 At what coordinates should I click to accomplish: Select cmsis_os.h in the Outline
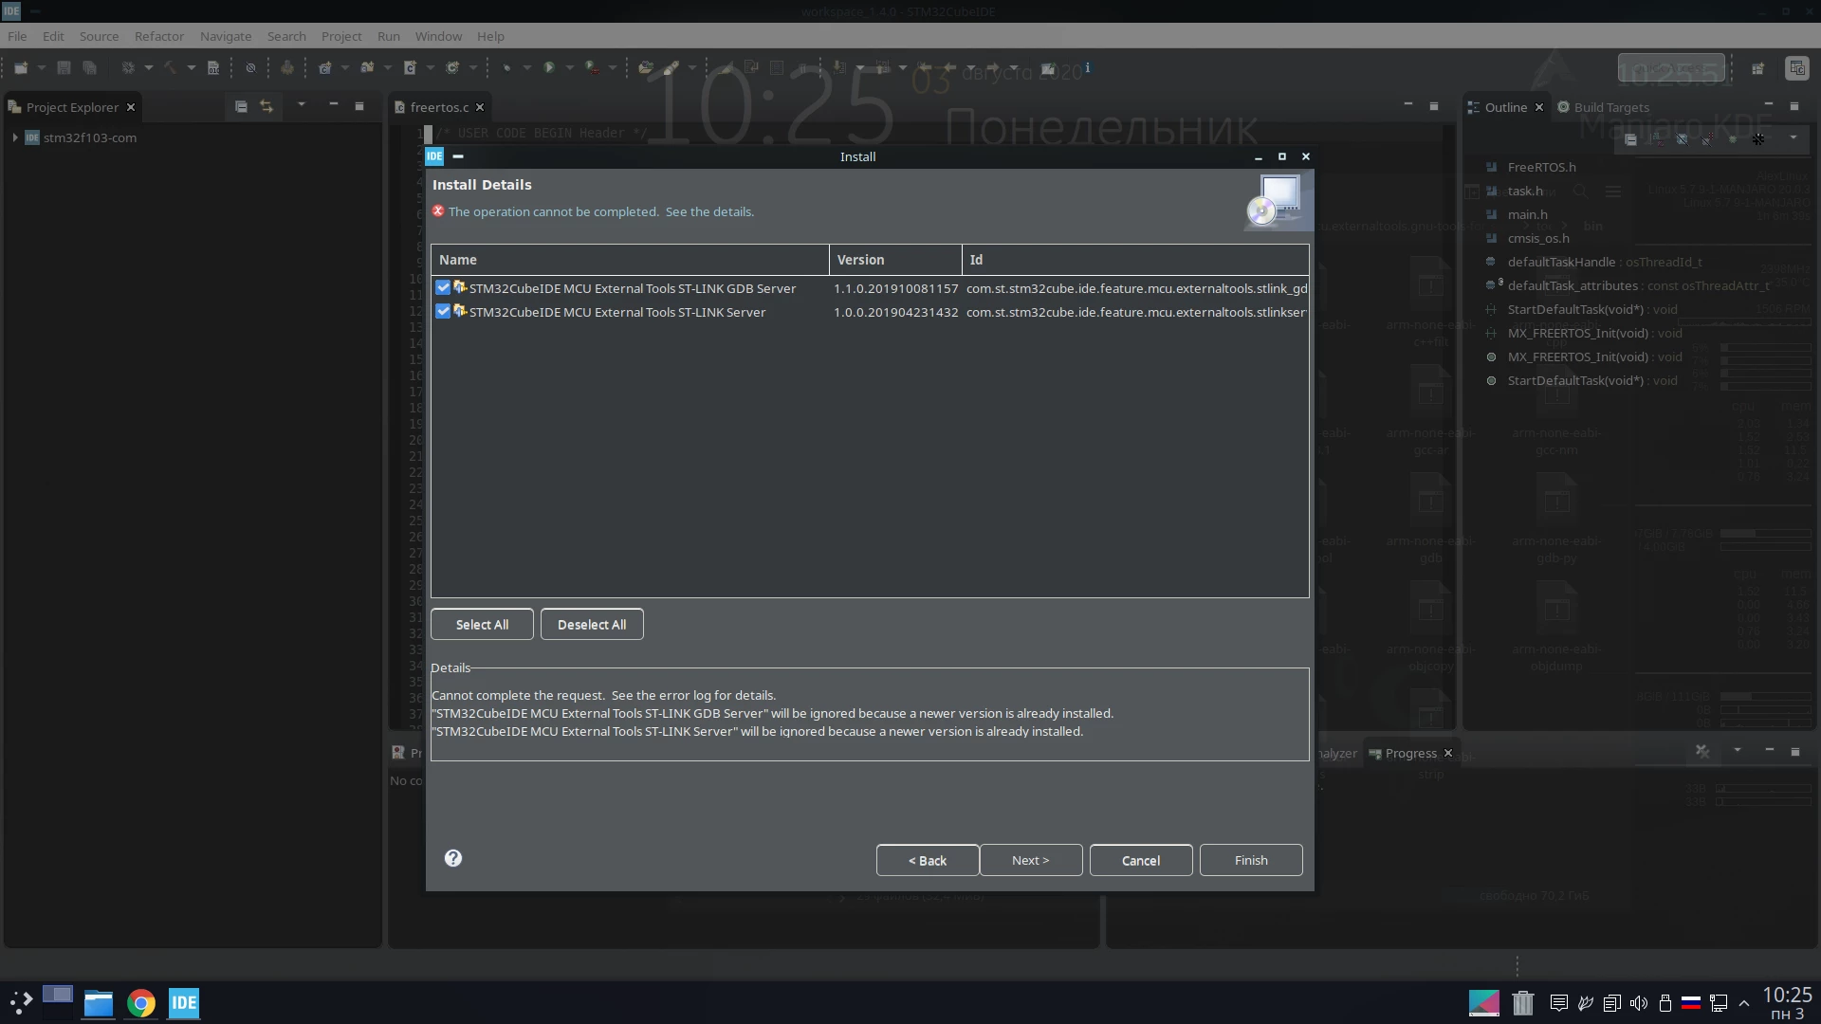[x=1538, y=238]
